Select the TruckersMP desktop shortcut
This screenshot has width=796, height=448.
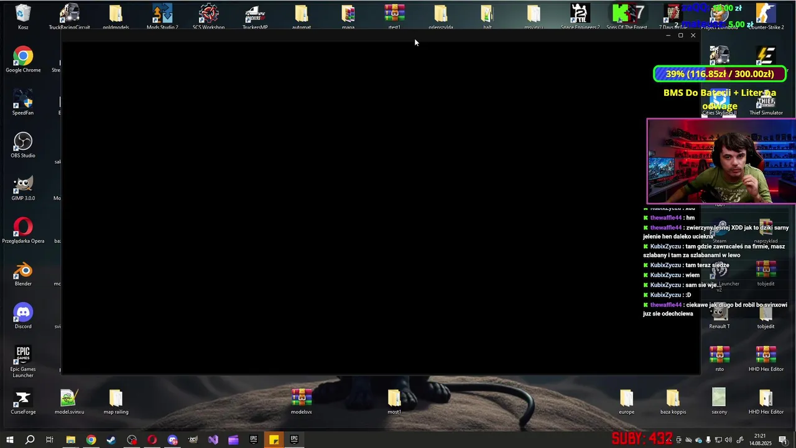pyautogui.click(x=255, y=17)
